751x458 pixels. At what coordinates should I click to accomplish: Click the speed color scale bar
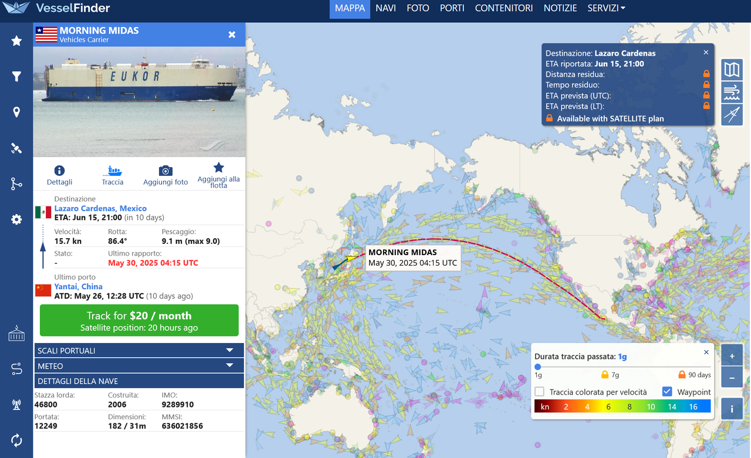(623, 406)
